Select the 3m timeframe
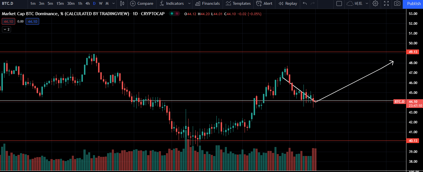The width and height of the screenshot is (423, 172). point(41,4)
